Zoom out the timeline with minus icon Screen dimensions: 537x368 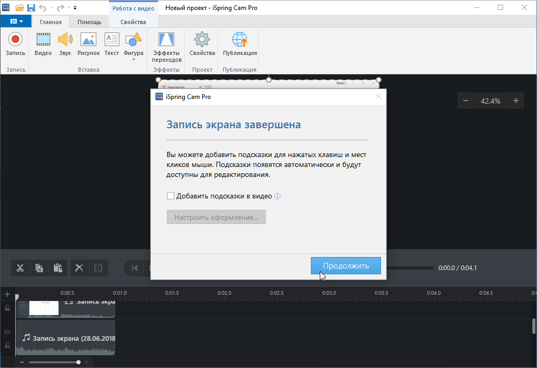22,362
